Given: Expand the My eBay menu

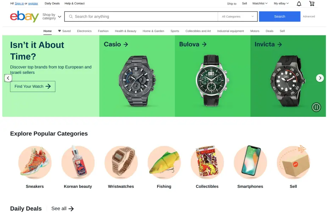Looking at the screenshot, I should pyautogui.click(x=281, y=3).
